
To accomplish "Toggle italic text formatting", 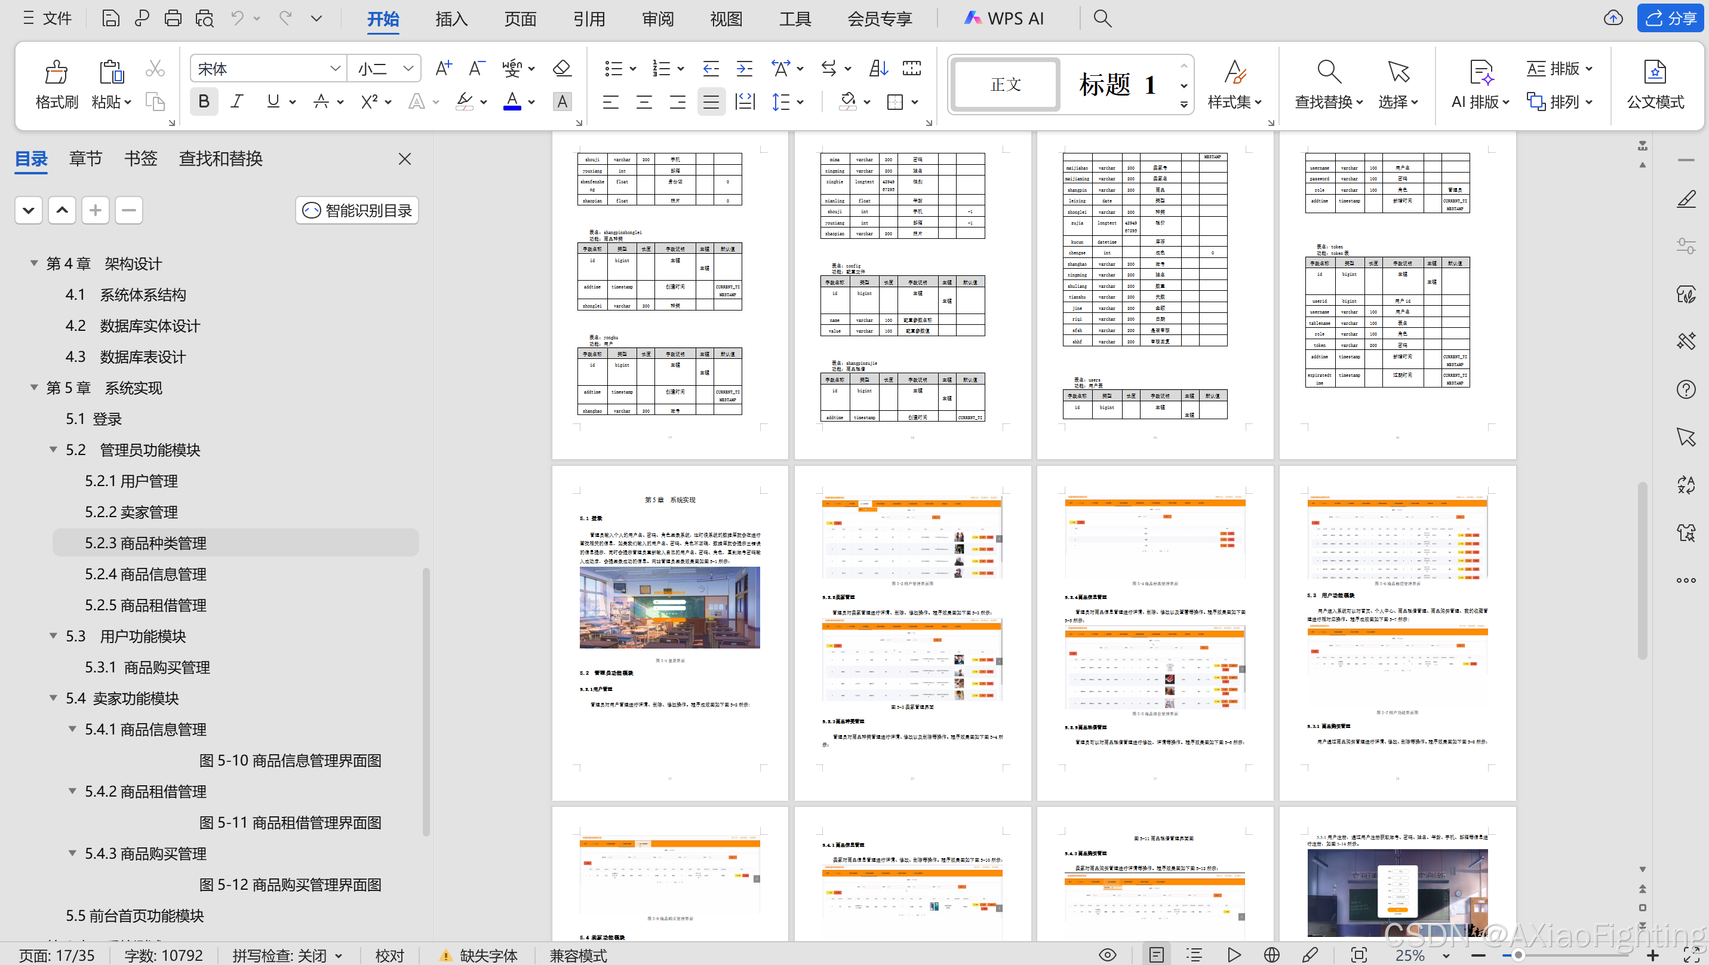I will coord(237,102).
